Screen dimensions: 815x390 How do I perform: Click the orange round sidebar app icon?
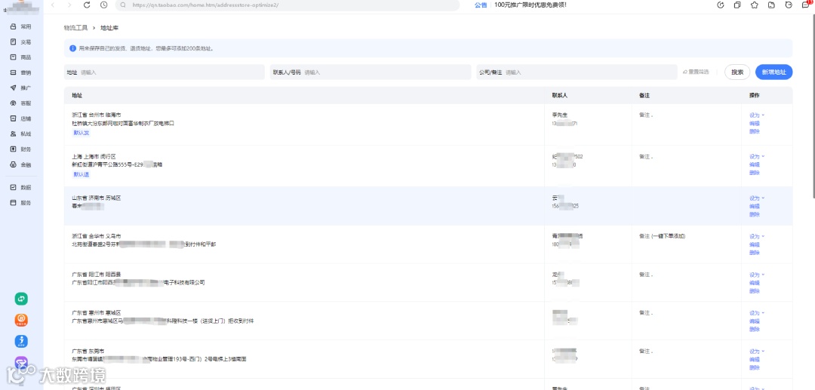click(x=21, y=320)
